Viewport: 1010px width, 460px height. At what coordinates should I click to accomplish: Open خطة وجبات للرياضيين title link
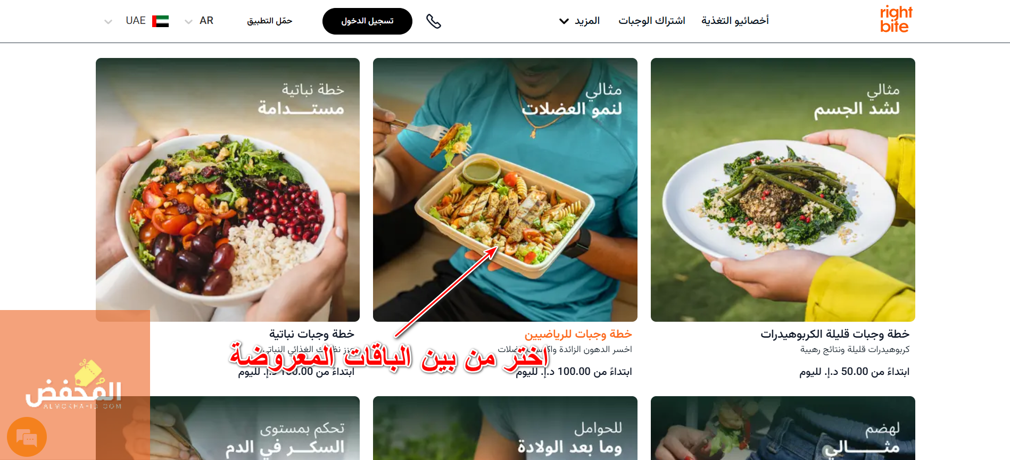tap(578, 334)
